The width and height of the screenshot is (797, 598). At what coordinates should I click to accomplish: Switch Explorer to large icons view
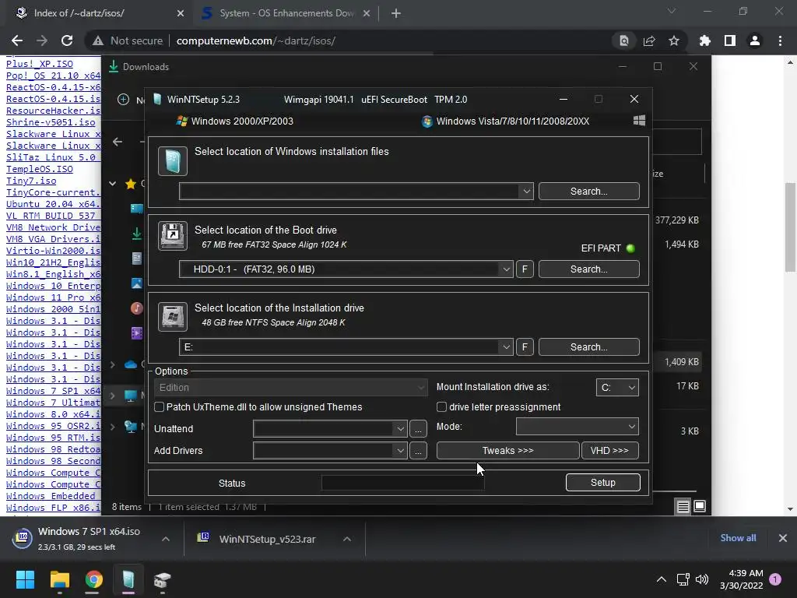(x=700, y=506)
